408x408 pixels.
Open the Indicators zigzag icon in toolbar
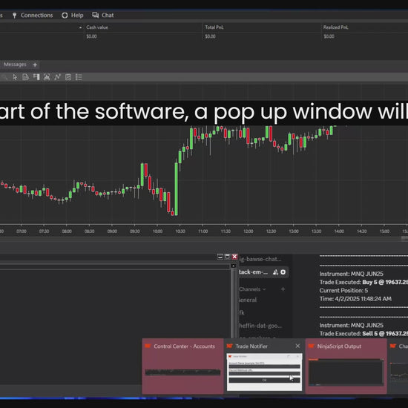pos(58,77)
